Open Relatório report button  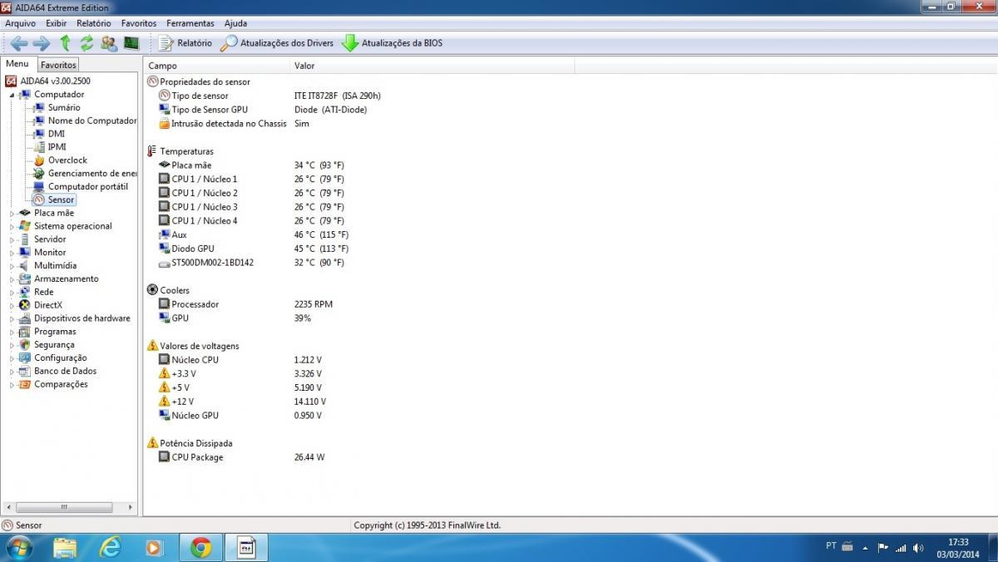coord(185,43)
